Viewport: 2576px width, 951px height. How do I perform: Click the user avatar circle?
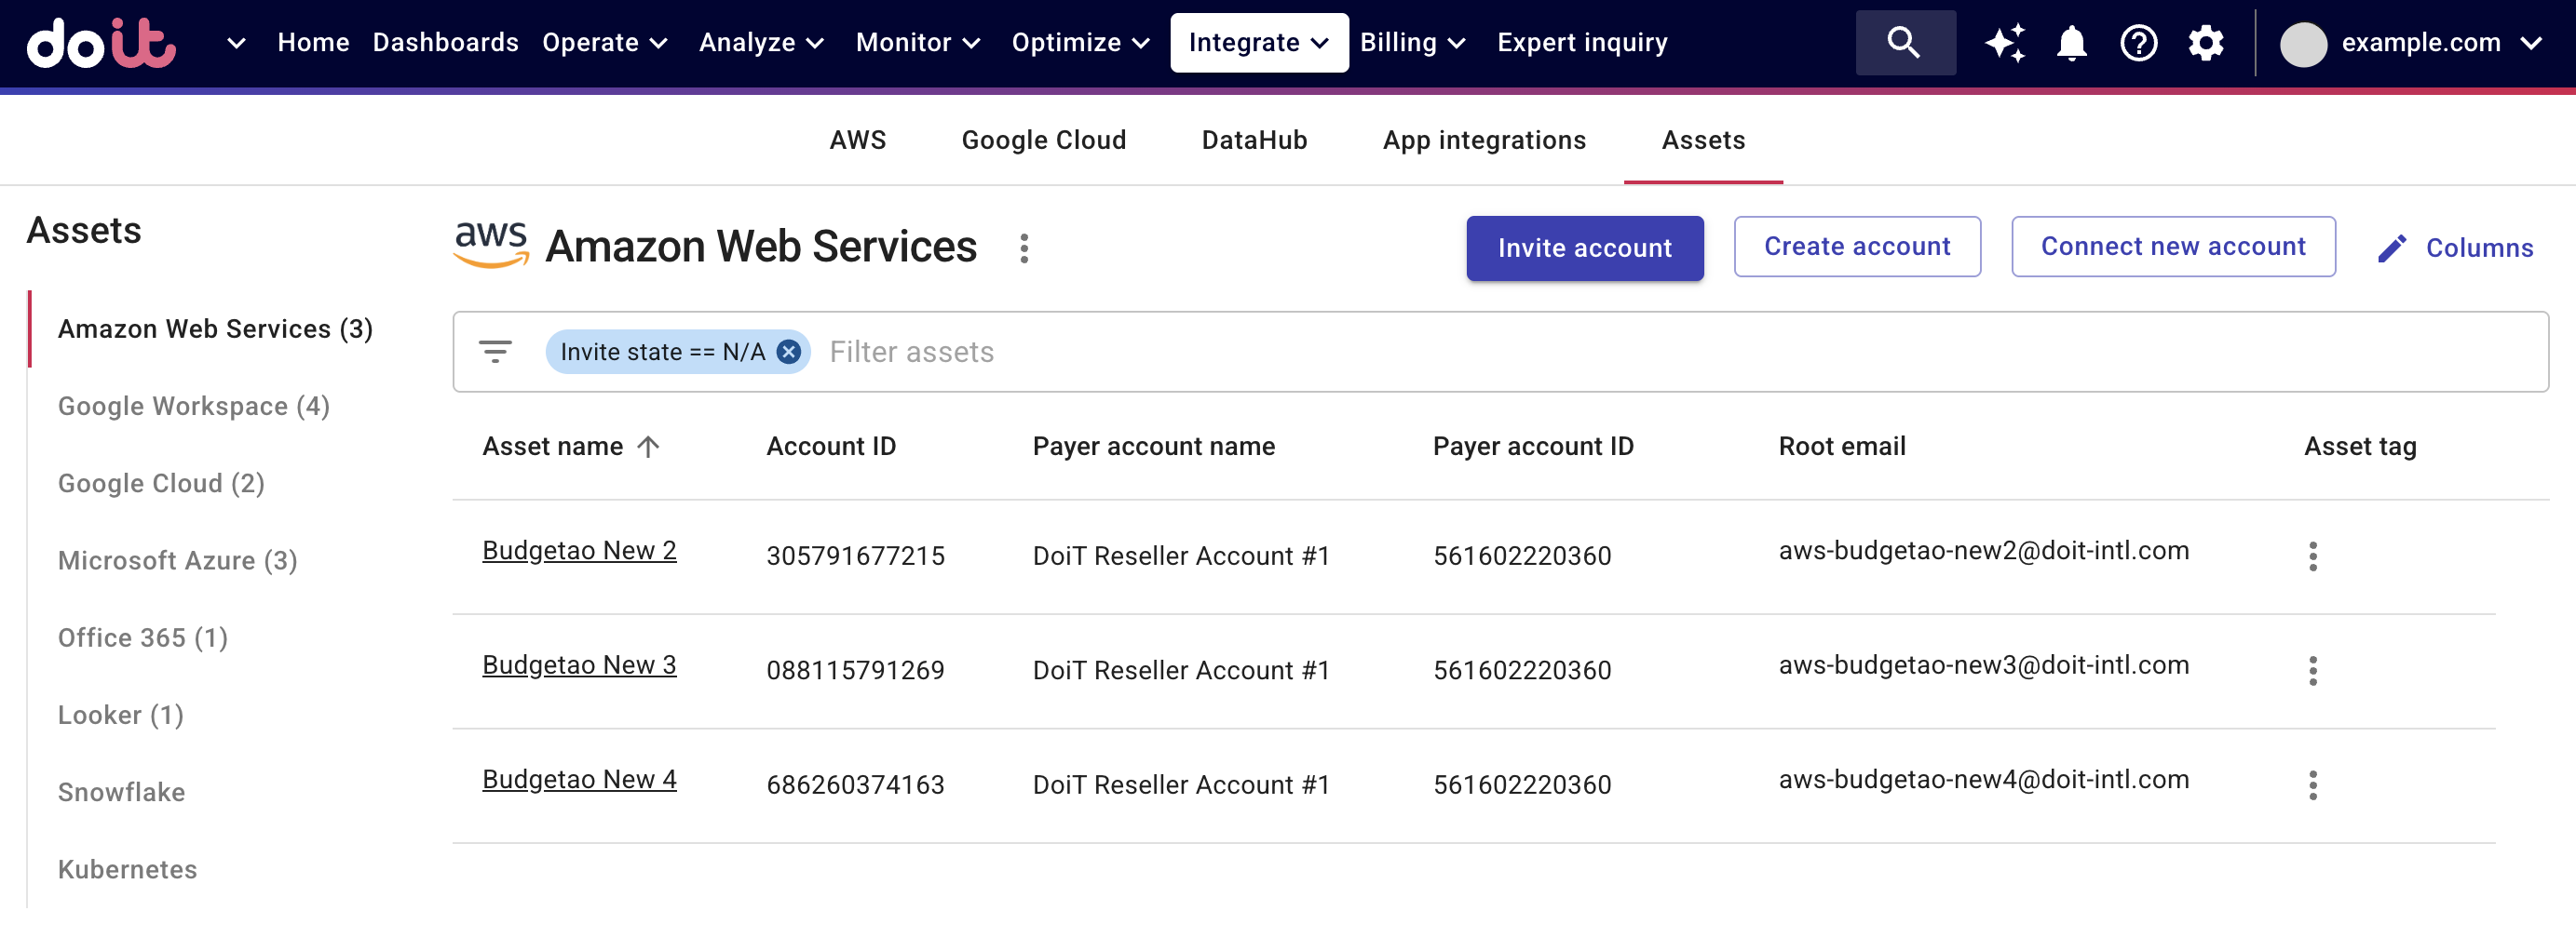pos(2303,44)
